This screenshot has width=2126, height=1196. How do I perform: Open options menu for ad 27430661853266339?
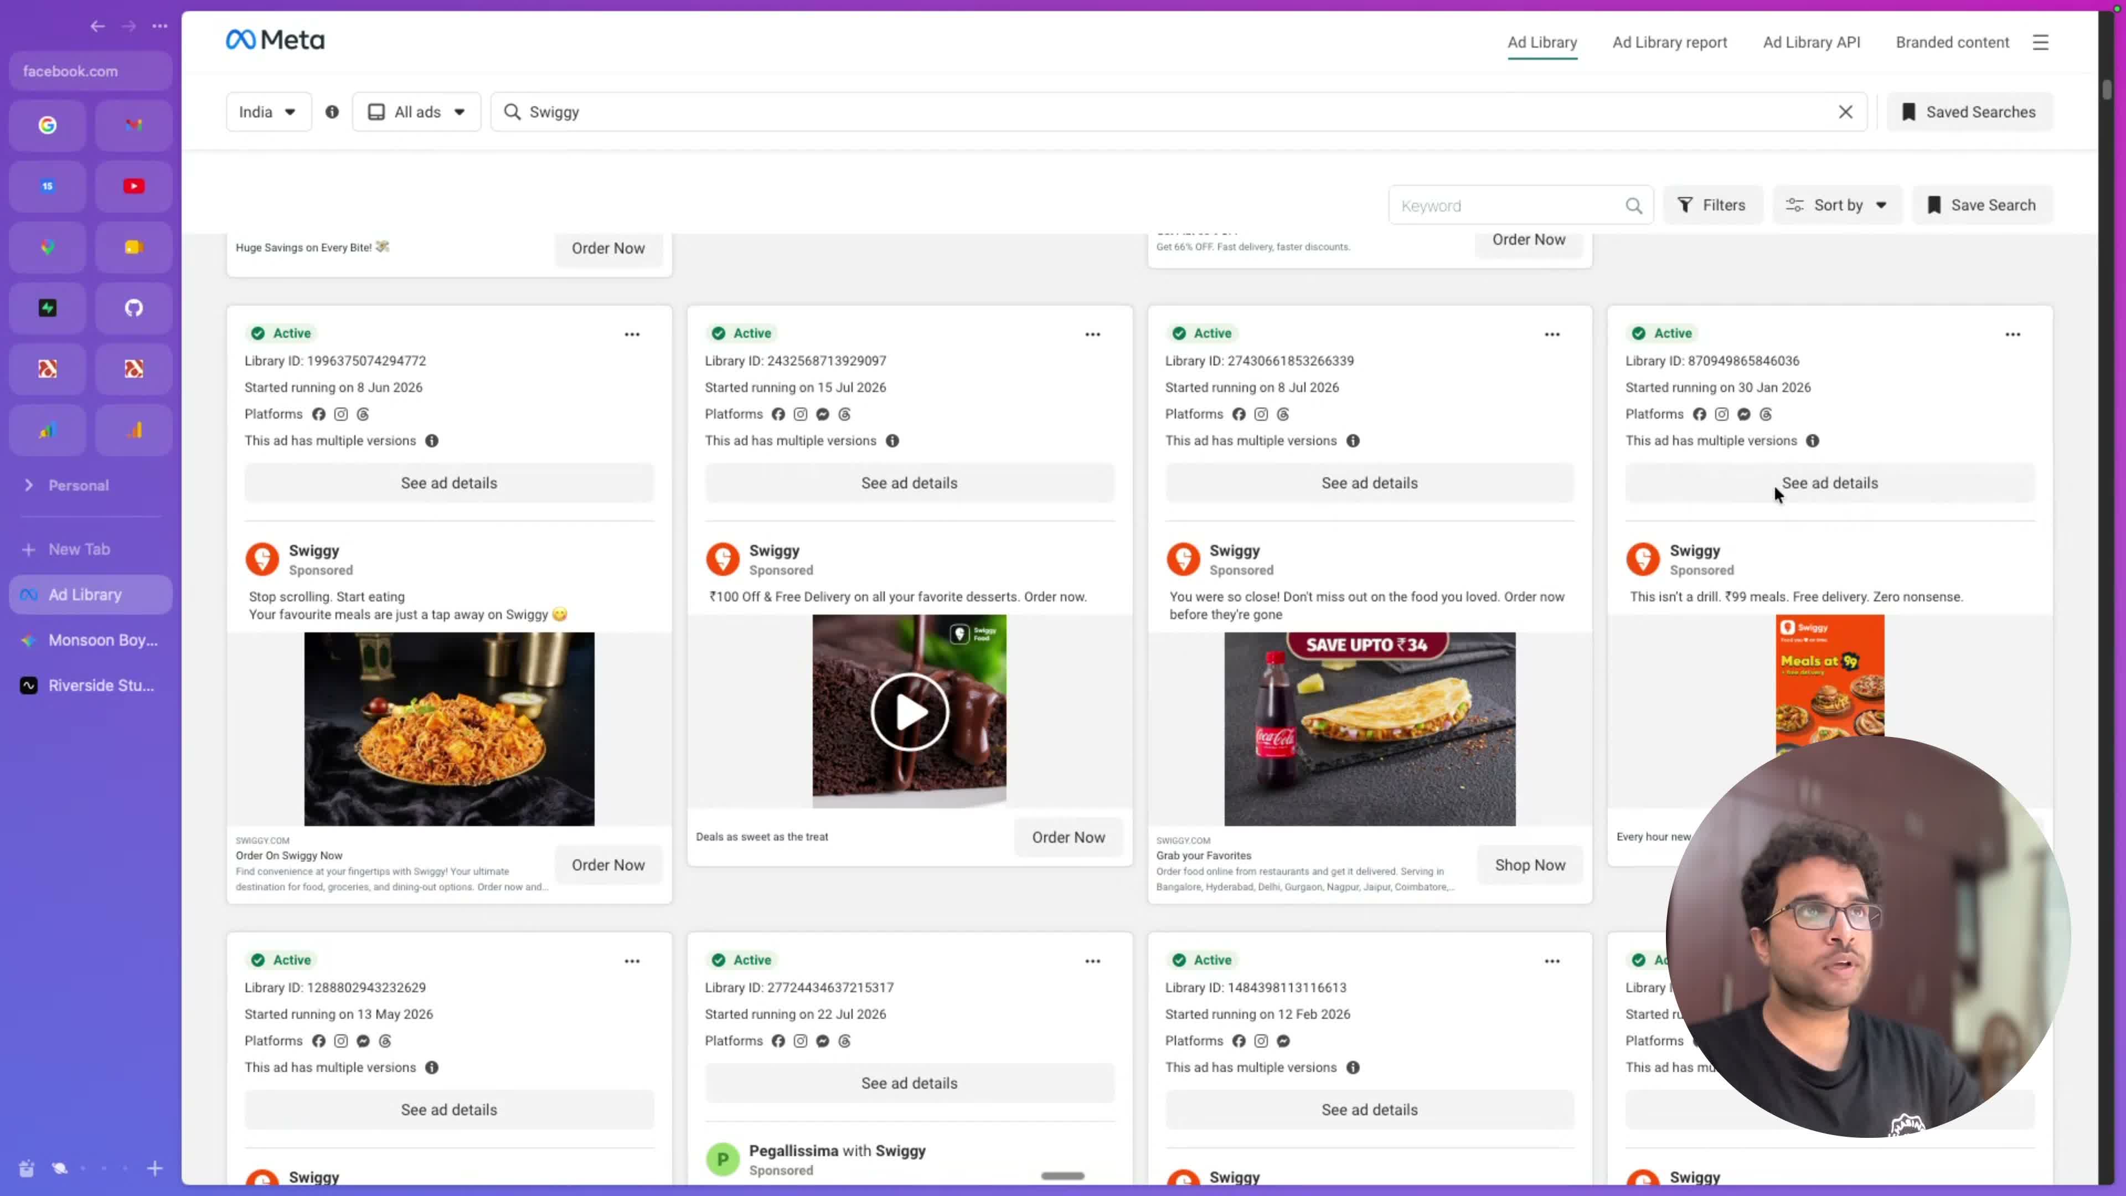click(1552, 334)
